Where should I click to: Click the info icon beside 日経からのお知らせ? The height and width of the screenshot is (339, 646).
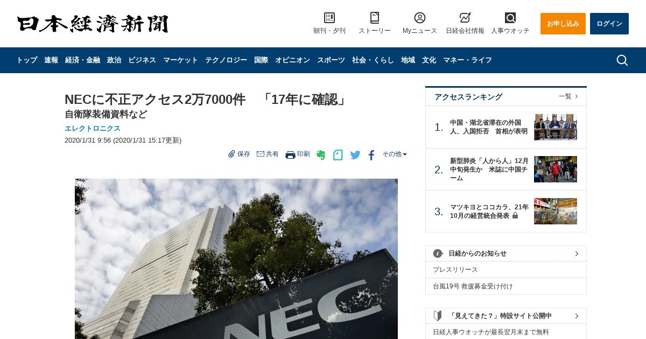coord(438,253)
